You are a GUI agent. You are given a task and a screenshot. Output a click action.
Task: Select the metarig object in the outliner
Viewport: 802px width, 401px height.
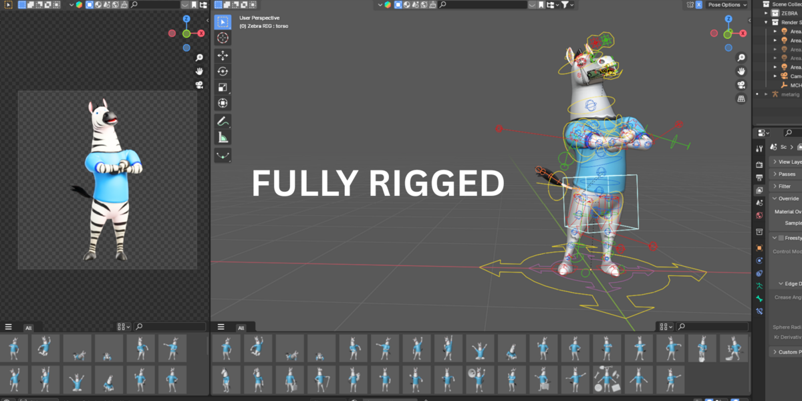click(x=790, y=94)
